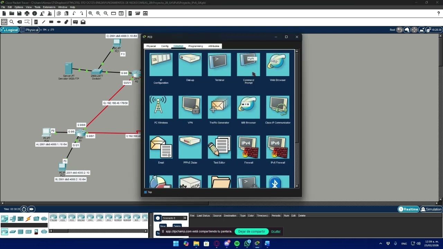The height and width of the screenshot is (249, 443).
Task: Click the 2911 router in device list
Action: pos(109,218)
